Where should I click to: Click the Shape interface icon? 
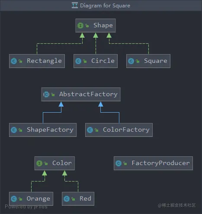click(x=80, y=26)
